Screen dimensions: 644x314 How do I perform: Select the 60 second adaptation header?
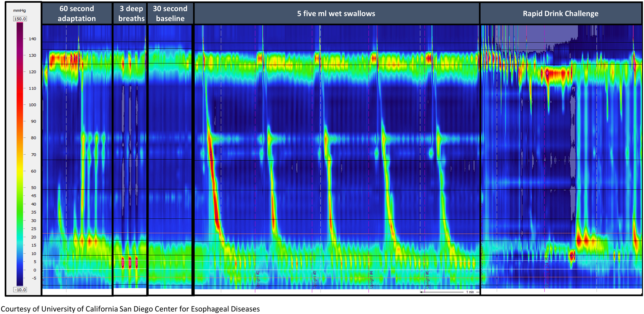pos(77,13)
